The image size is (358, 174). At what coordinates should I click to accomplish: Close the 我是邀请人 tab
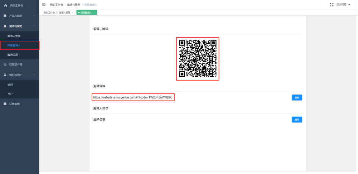tap(94, 13)
